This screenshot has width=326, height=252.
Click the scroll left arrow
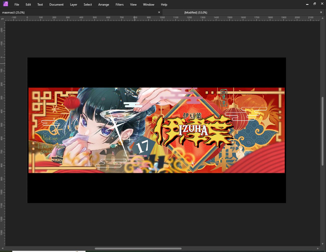point(2,248)
